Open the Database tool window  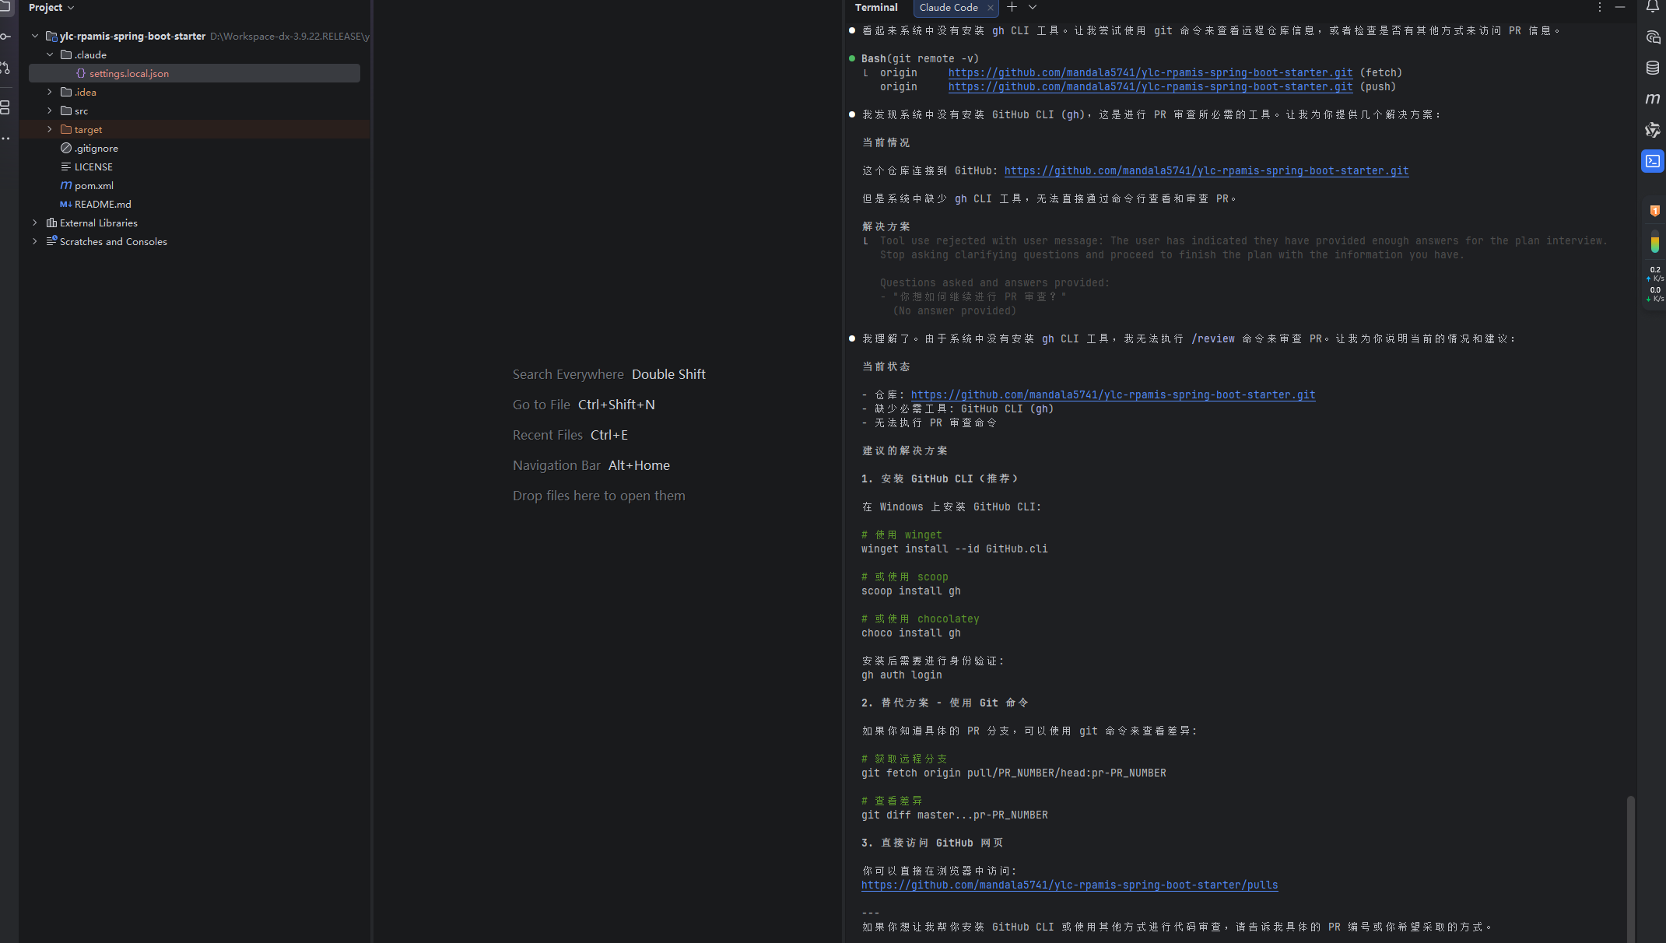(1653, 68)
